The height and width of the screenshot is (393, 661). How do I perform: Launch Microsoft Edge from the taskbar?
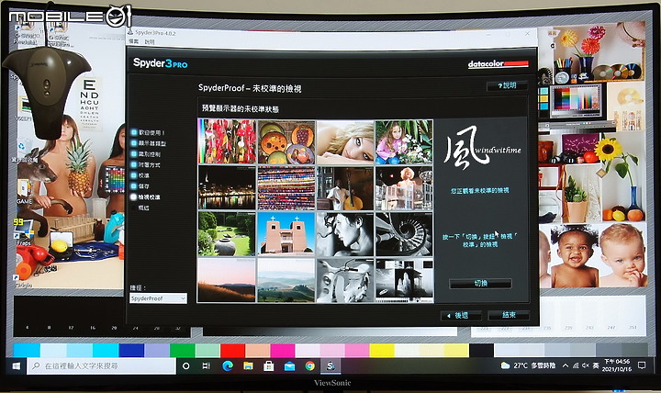[x=228, y=366]
